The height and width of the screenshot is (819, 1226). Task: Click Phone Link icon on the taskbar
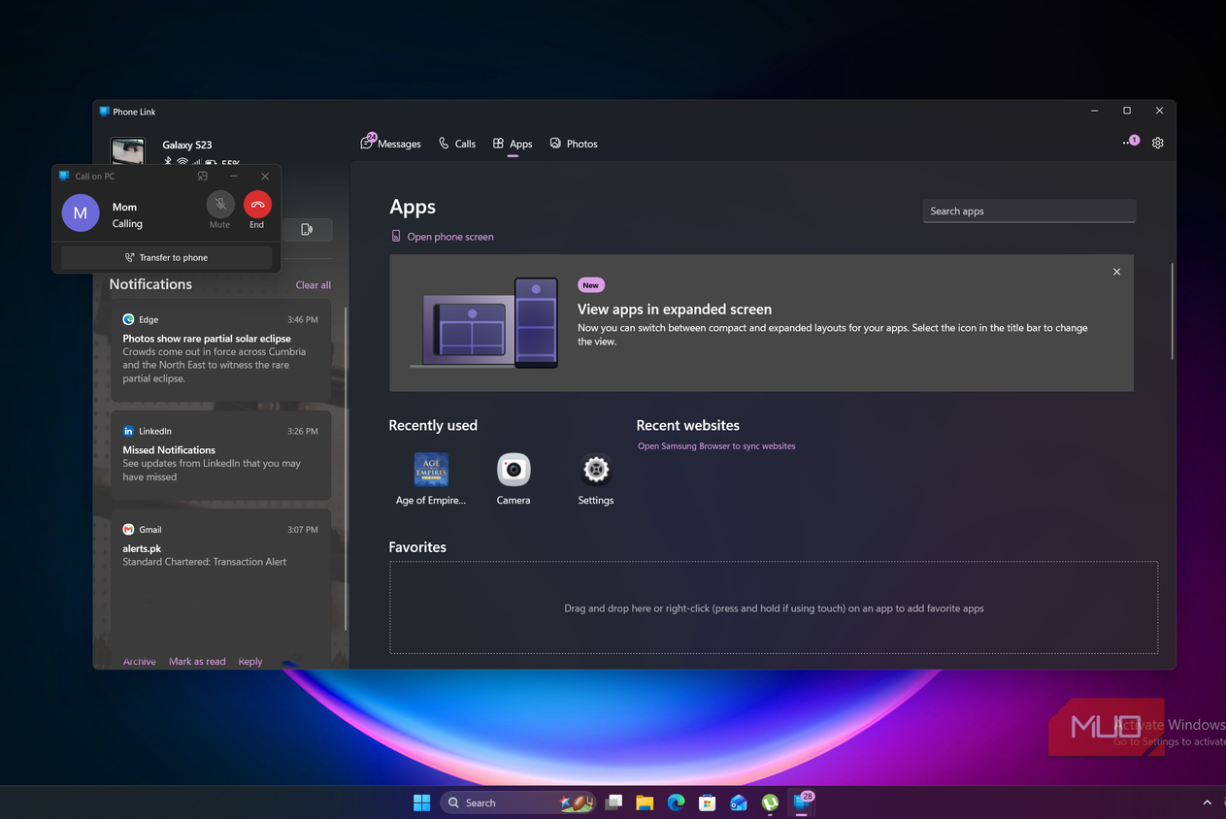click(x=803, y=802)
